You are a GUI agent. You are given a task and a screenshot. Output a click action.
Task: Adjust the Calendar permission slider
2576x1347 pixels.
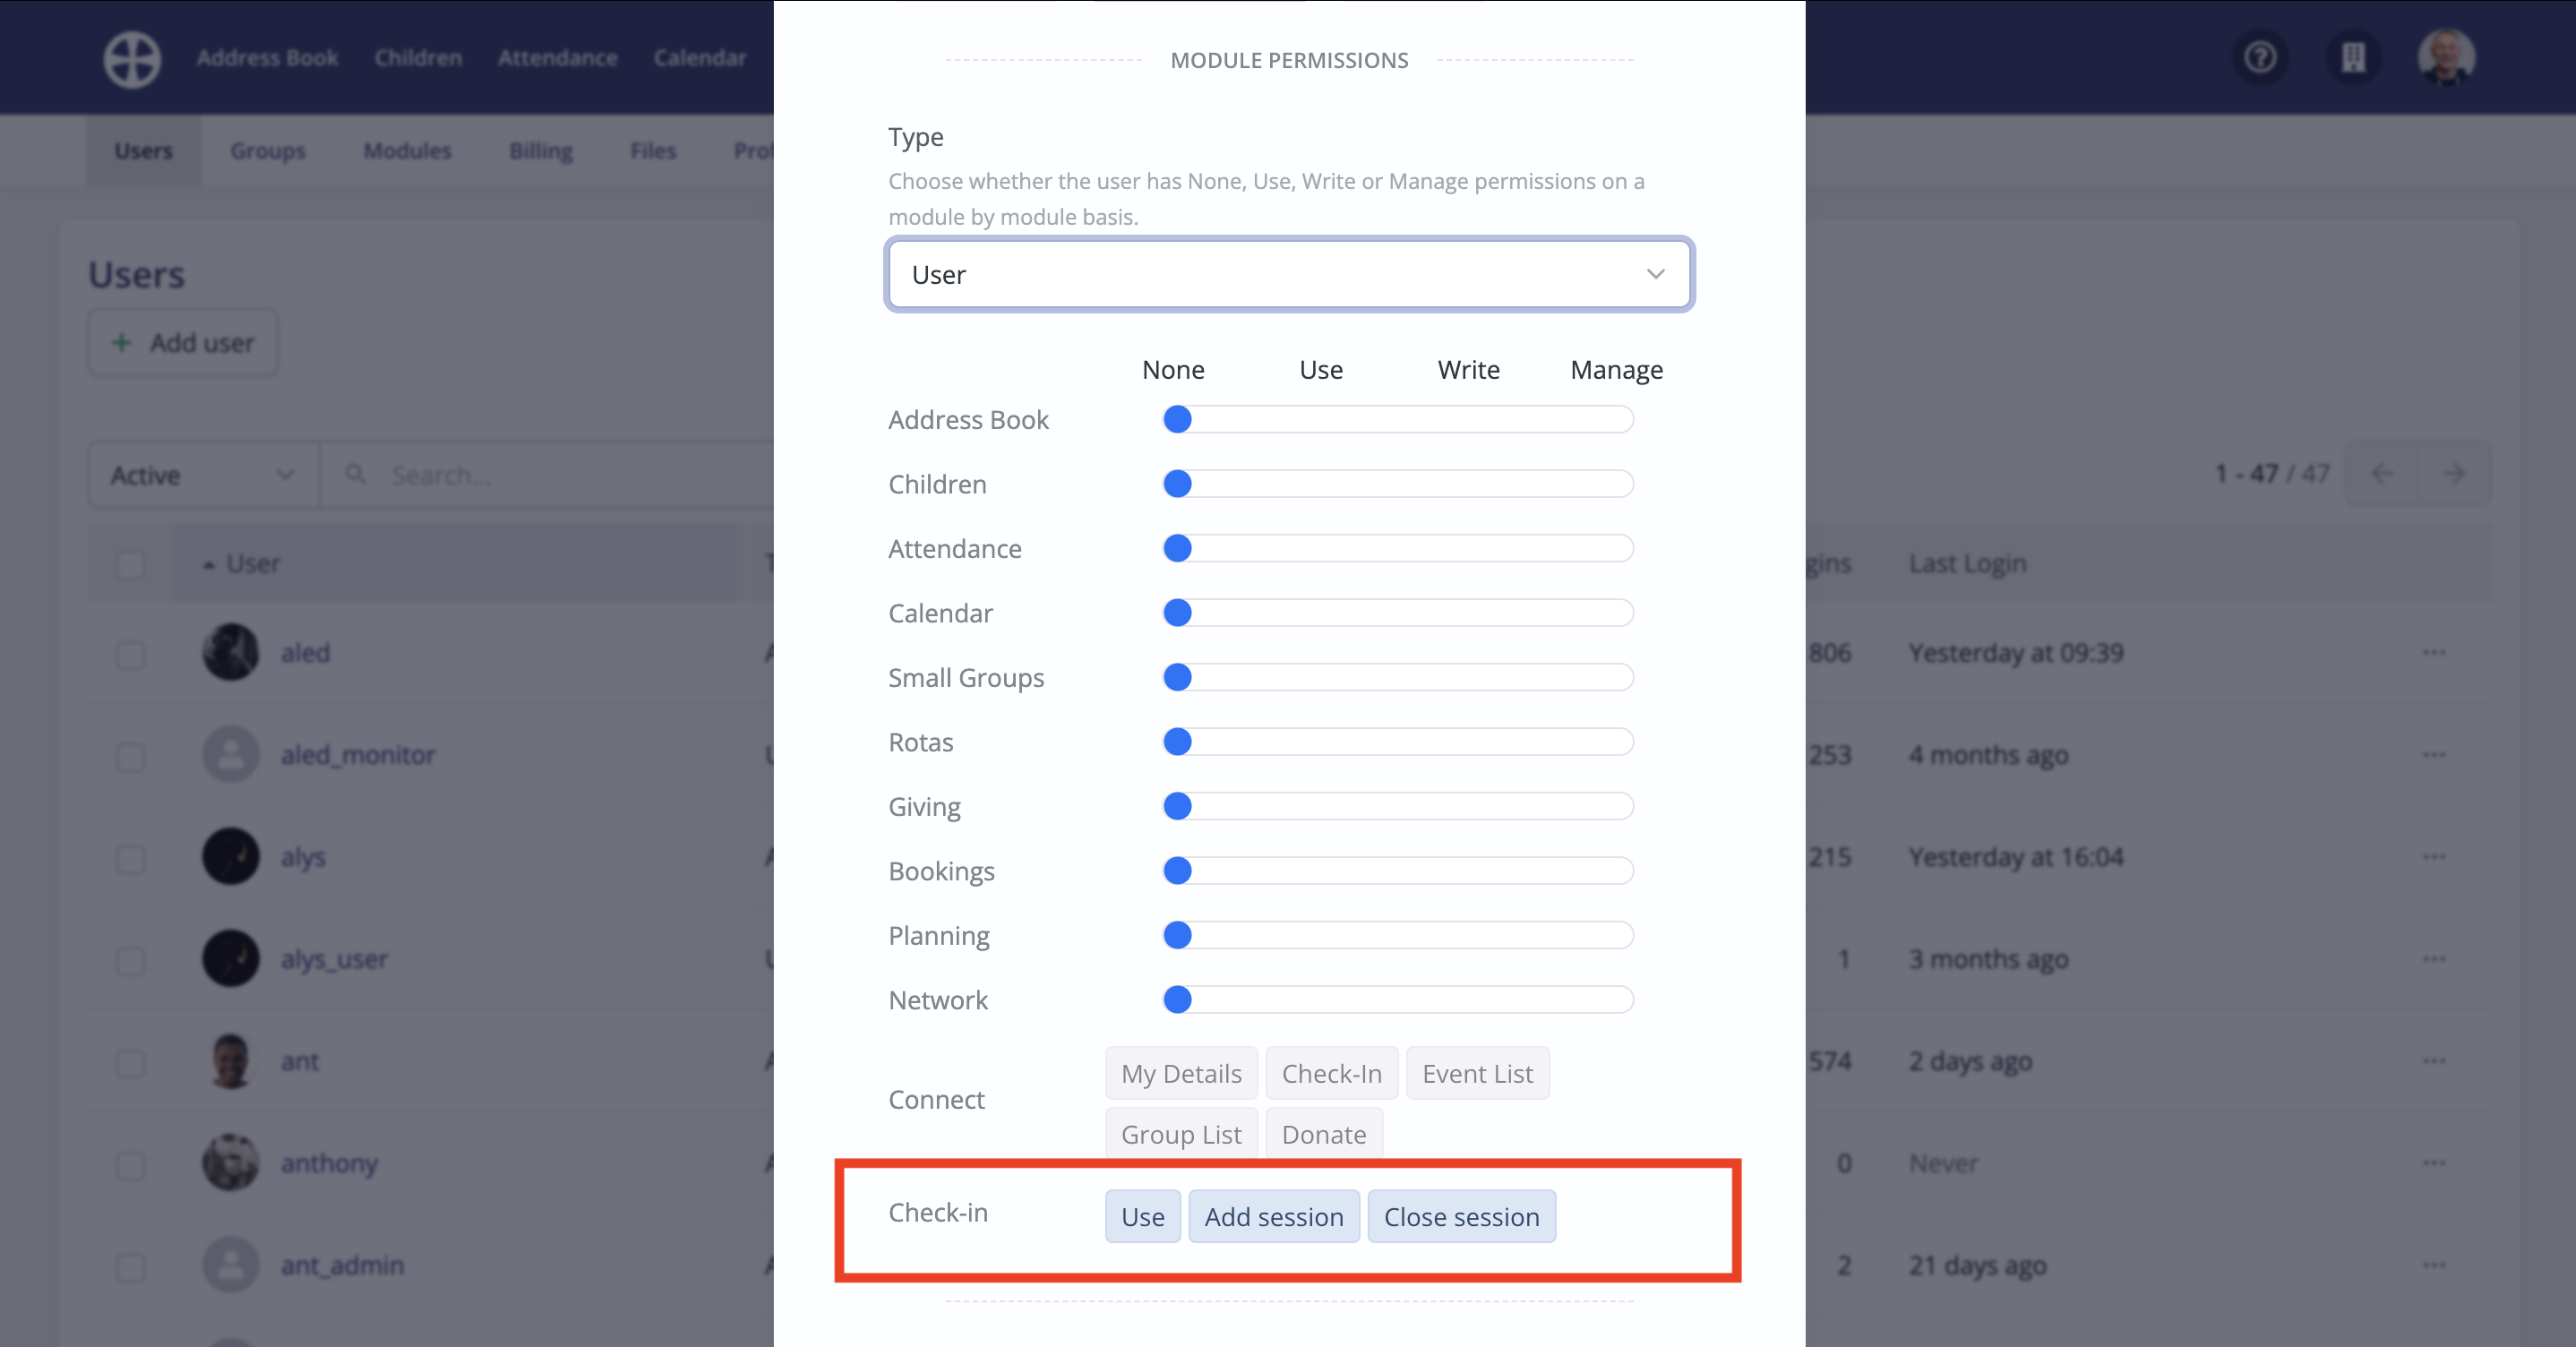click(1398, 613)
